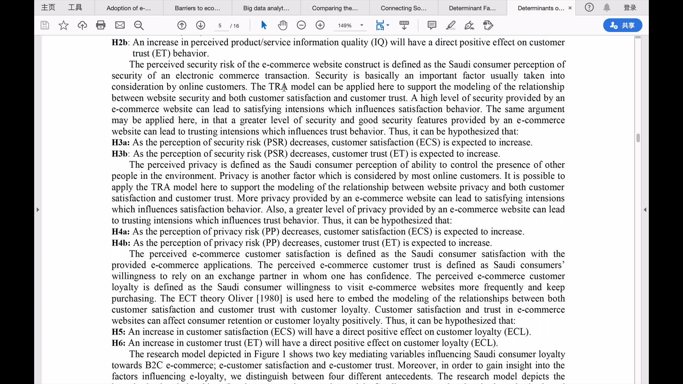Switch to Connecting So... tab

tap(403, 8)
